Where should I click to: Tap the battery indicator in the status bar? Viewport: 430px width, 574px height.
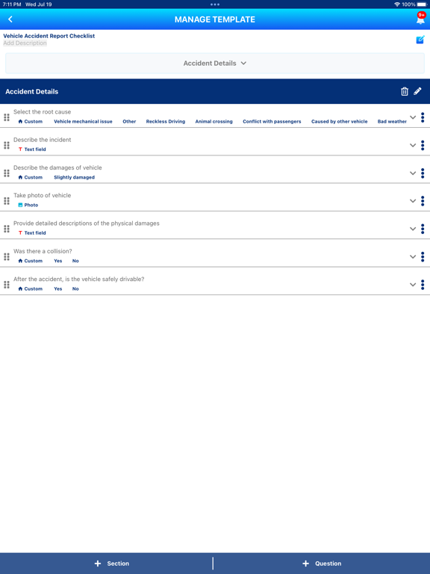(422, 4)
